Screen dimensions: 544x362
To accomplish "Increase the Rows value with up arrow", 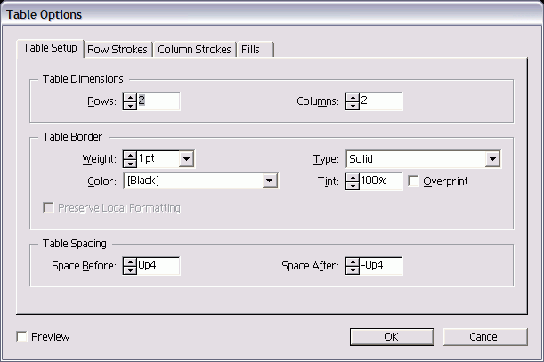I will click(x=130, y=96).
